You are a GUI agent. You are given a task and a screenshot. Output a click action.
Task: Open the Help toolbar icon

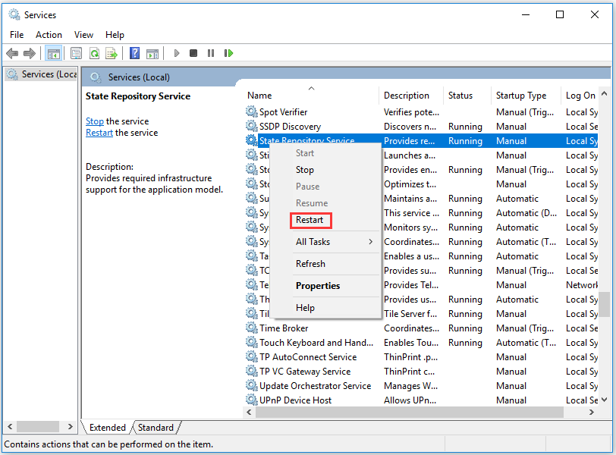pos(135,53)
